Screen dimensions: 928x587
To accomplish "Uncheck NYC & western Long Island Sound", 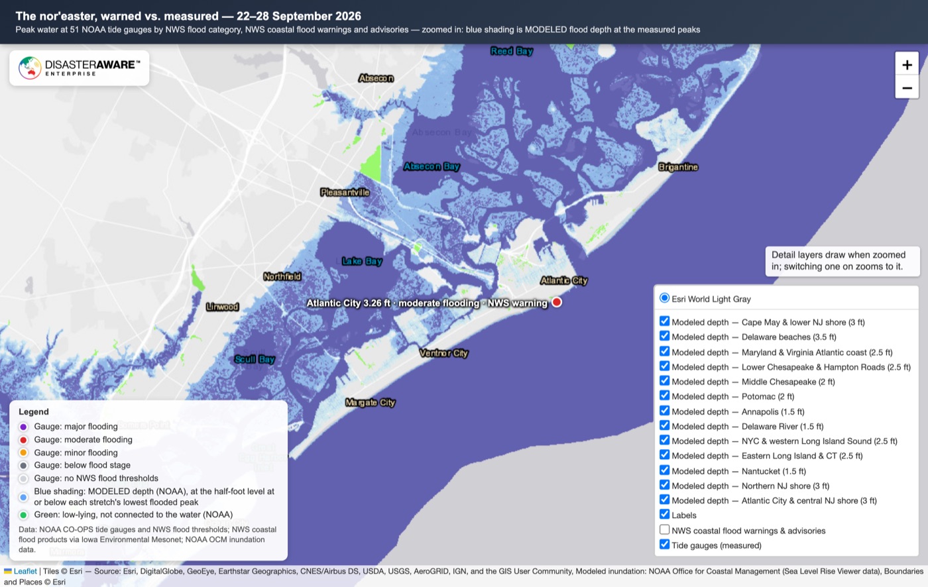I will tap(665, 440).
